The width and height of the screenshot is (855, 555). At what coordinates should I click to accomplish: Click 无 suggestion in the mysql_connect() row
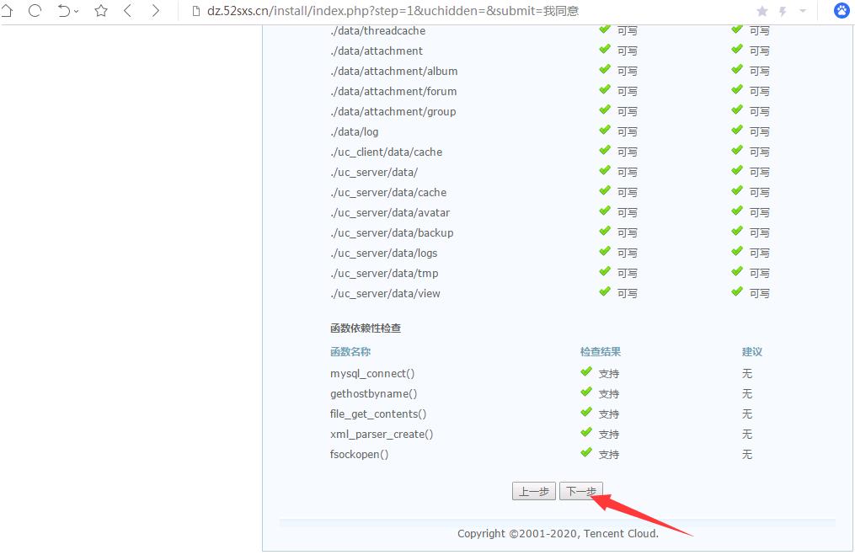click(x=747, y=373)
